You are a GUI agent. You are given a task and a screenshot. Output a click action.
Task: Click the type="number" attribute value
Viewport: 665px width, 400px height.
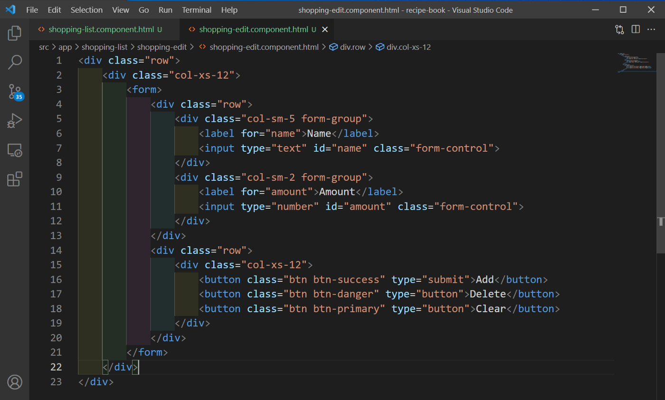[x=295, y=206]
